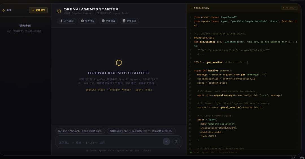Click the store = context.store line

(212, 83)
